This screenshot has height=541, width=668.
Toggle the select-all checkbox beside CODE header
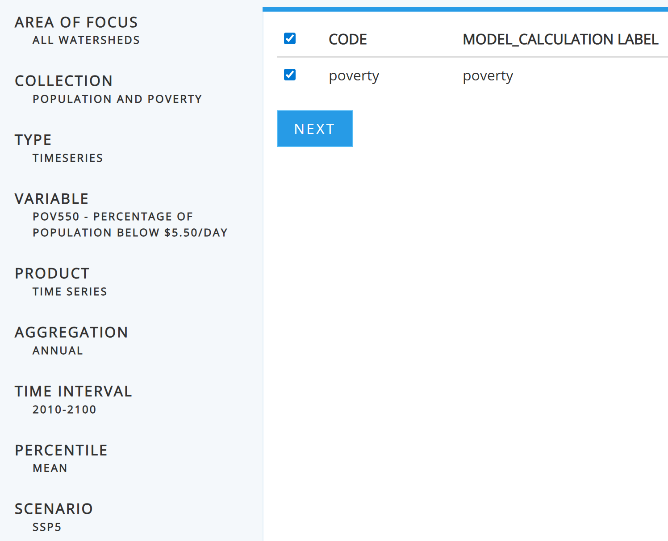point(290,38)
